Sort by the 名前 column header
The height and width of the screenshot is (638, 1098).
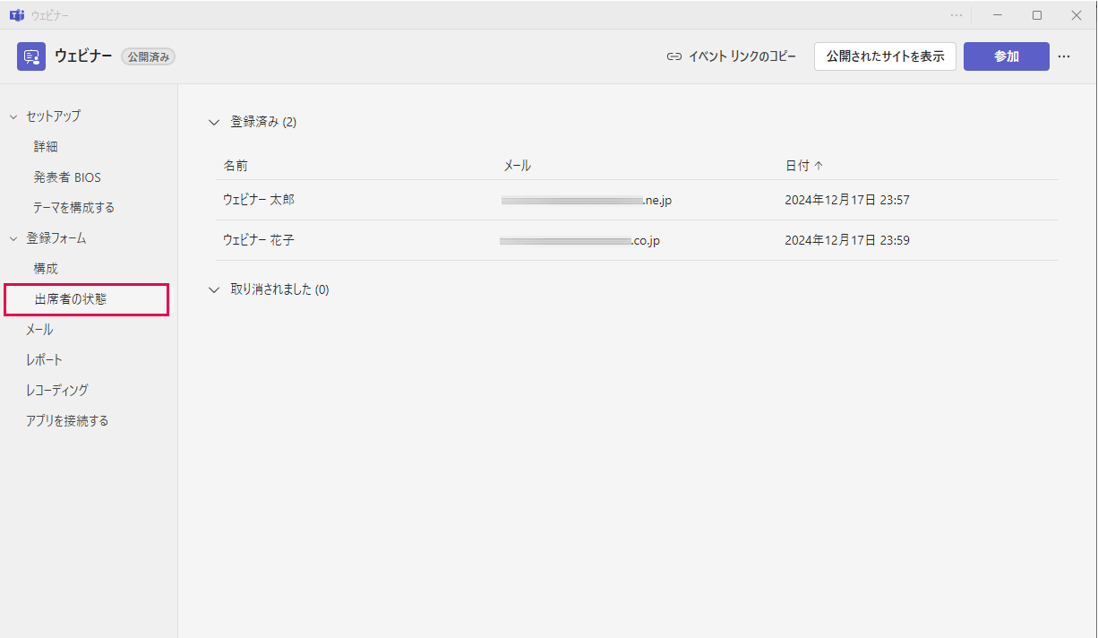click(x=236, y=166)
